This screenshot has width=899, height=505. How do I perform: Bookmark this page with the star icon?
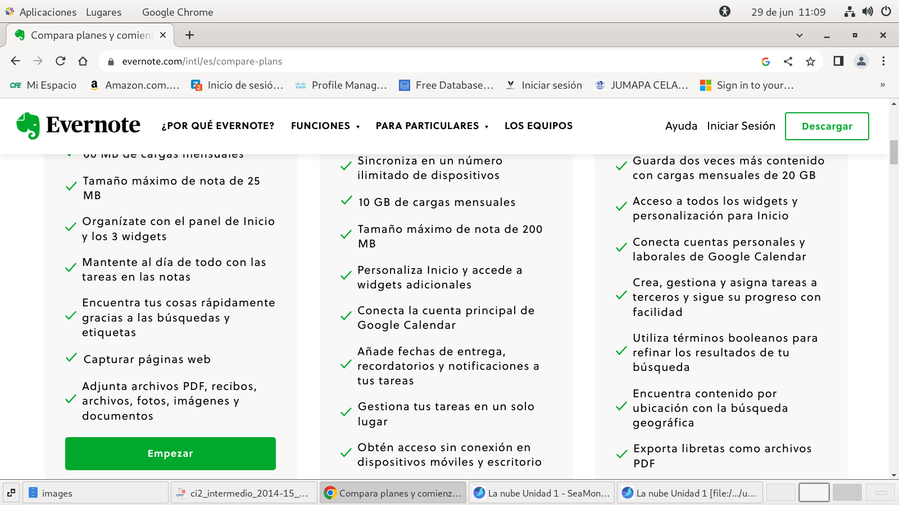coord(810,61)
